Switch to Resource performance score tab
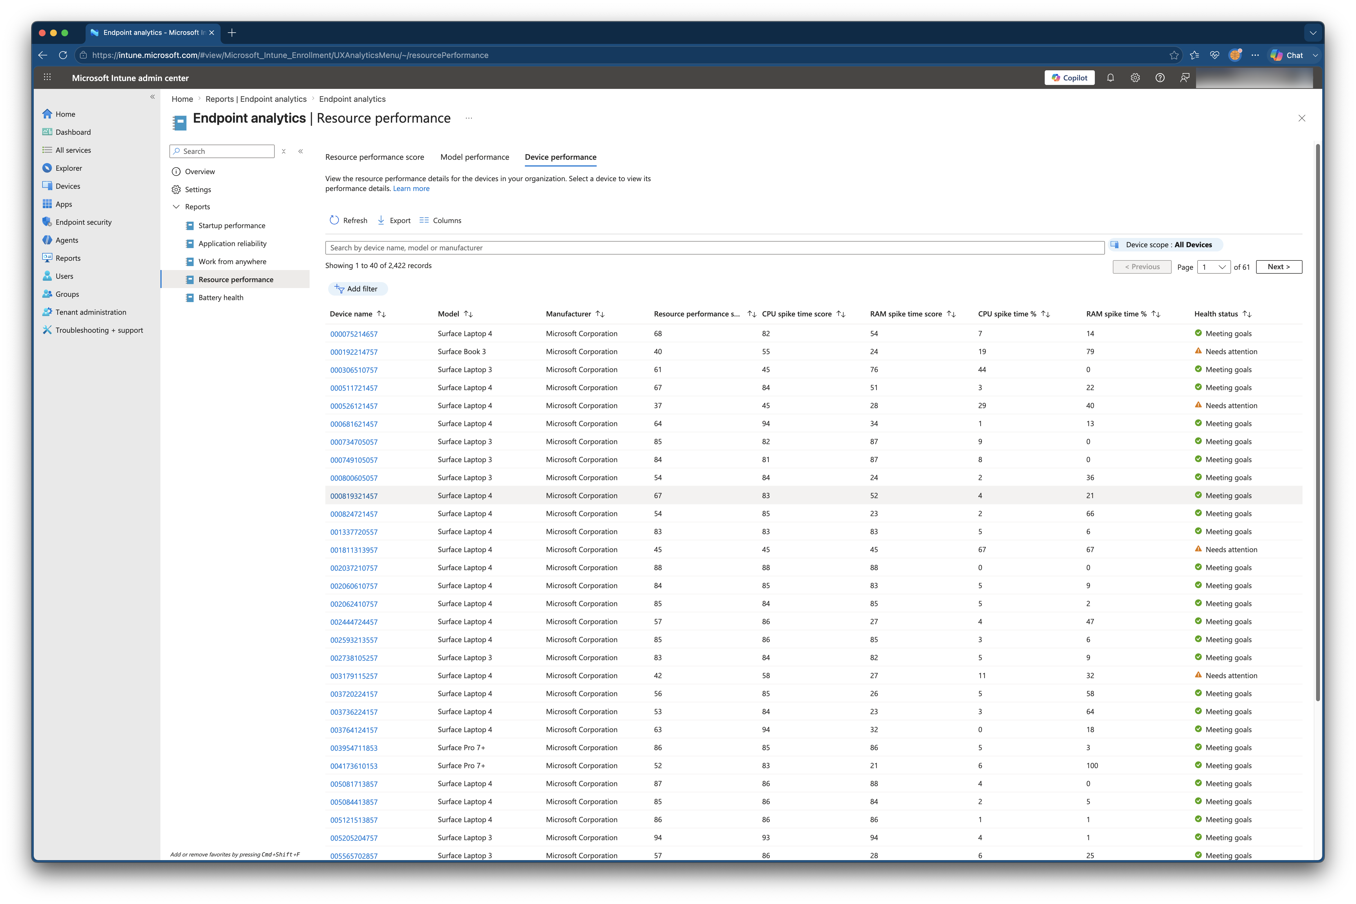Viewport: 1356px width, 904px height. coord(374,157)
